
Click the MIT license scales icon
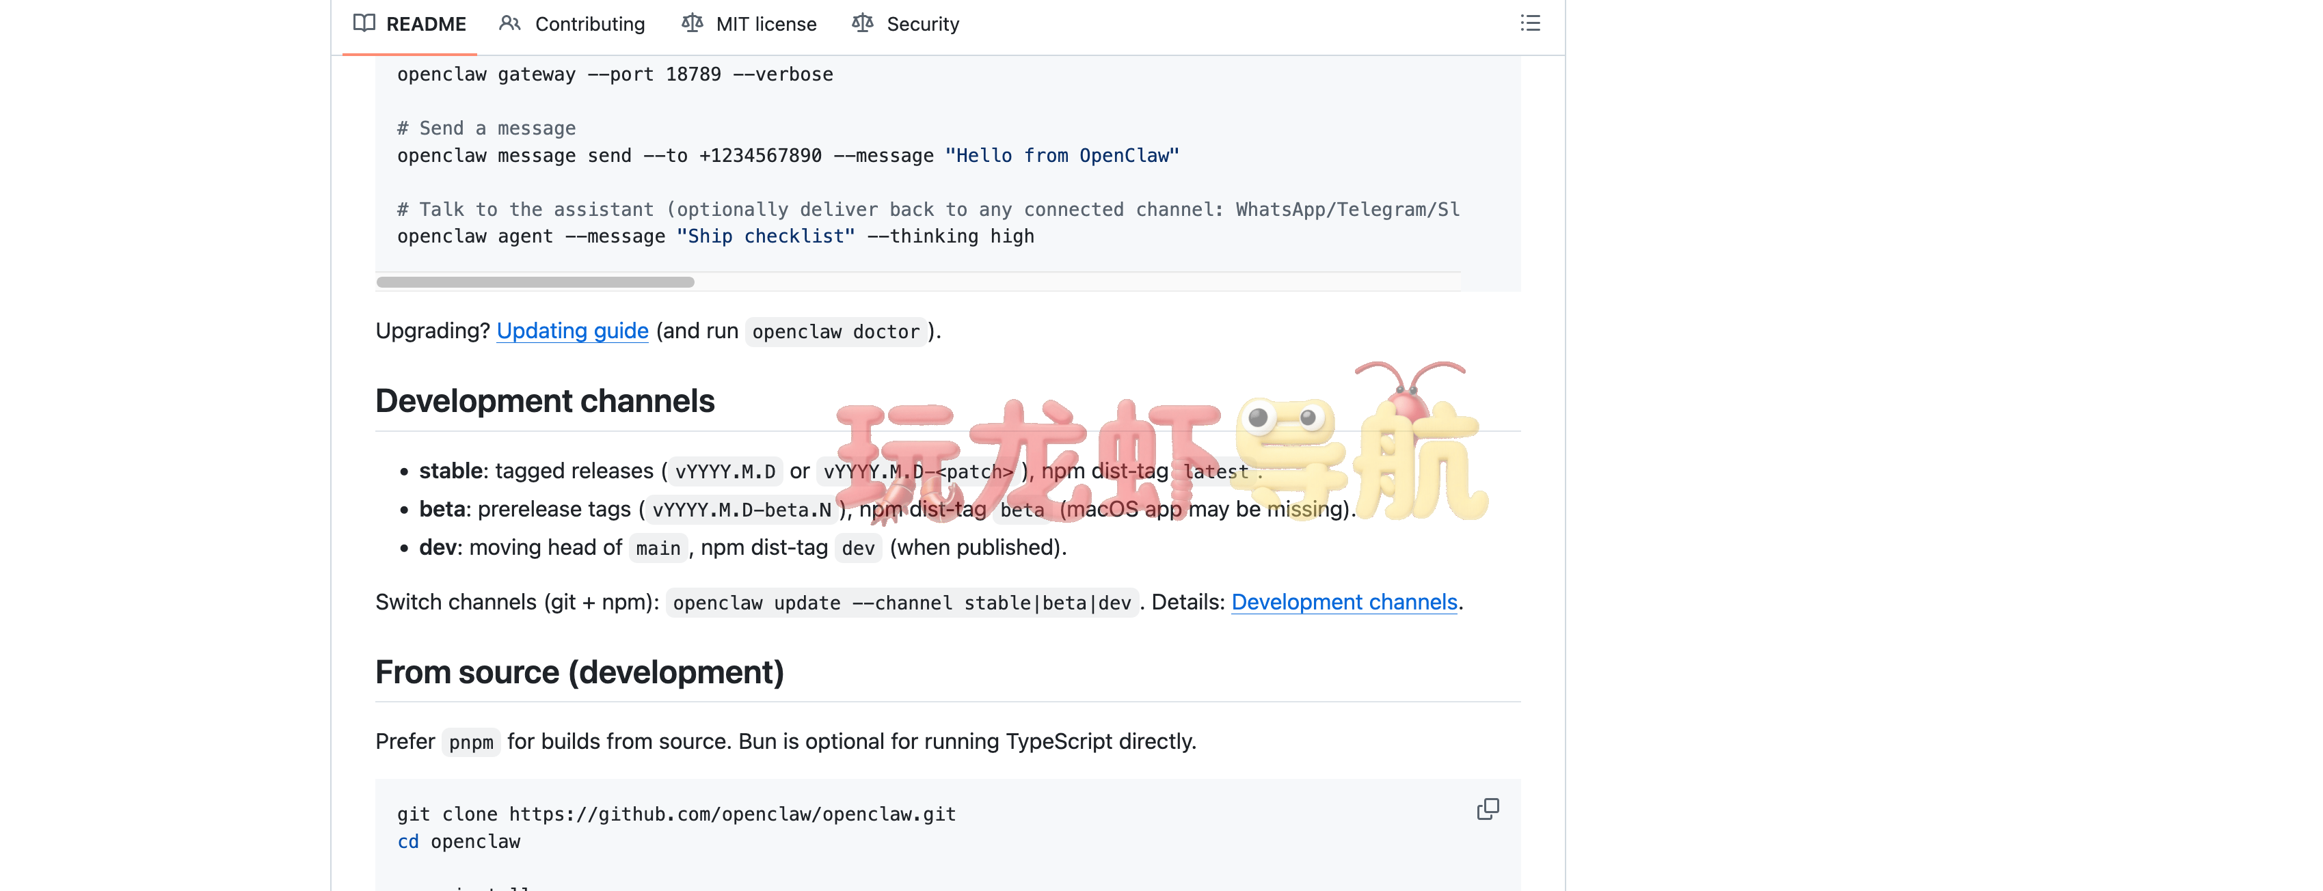[x=692, y=23]
